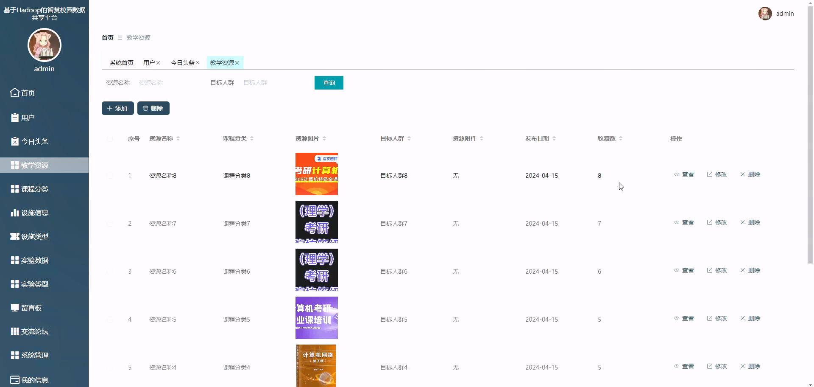Close the 教学资源 tab
The image size is (814, 387).
237,63
